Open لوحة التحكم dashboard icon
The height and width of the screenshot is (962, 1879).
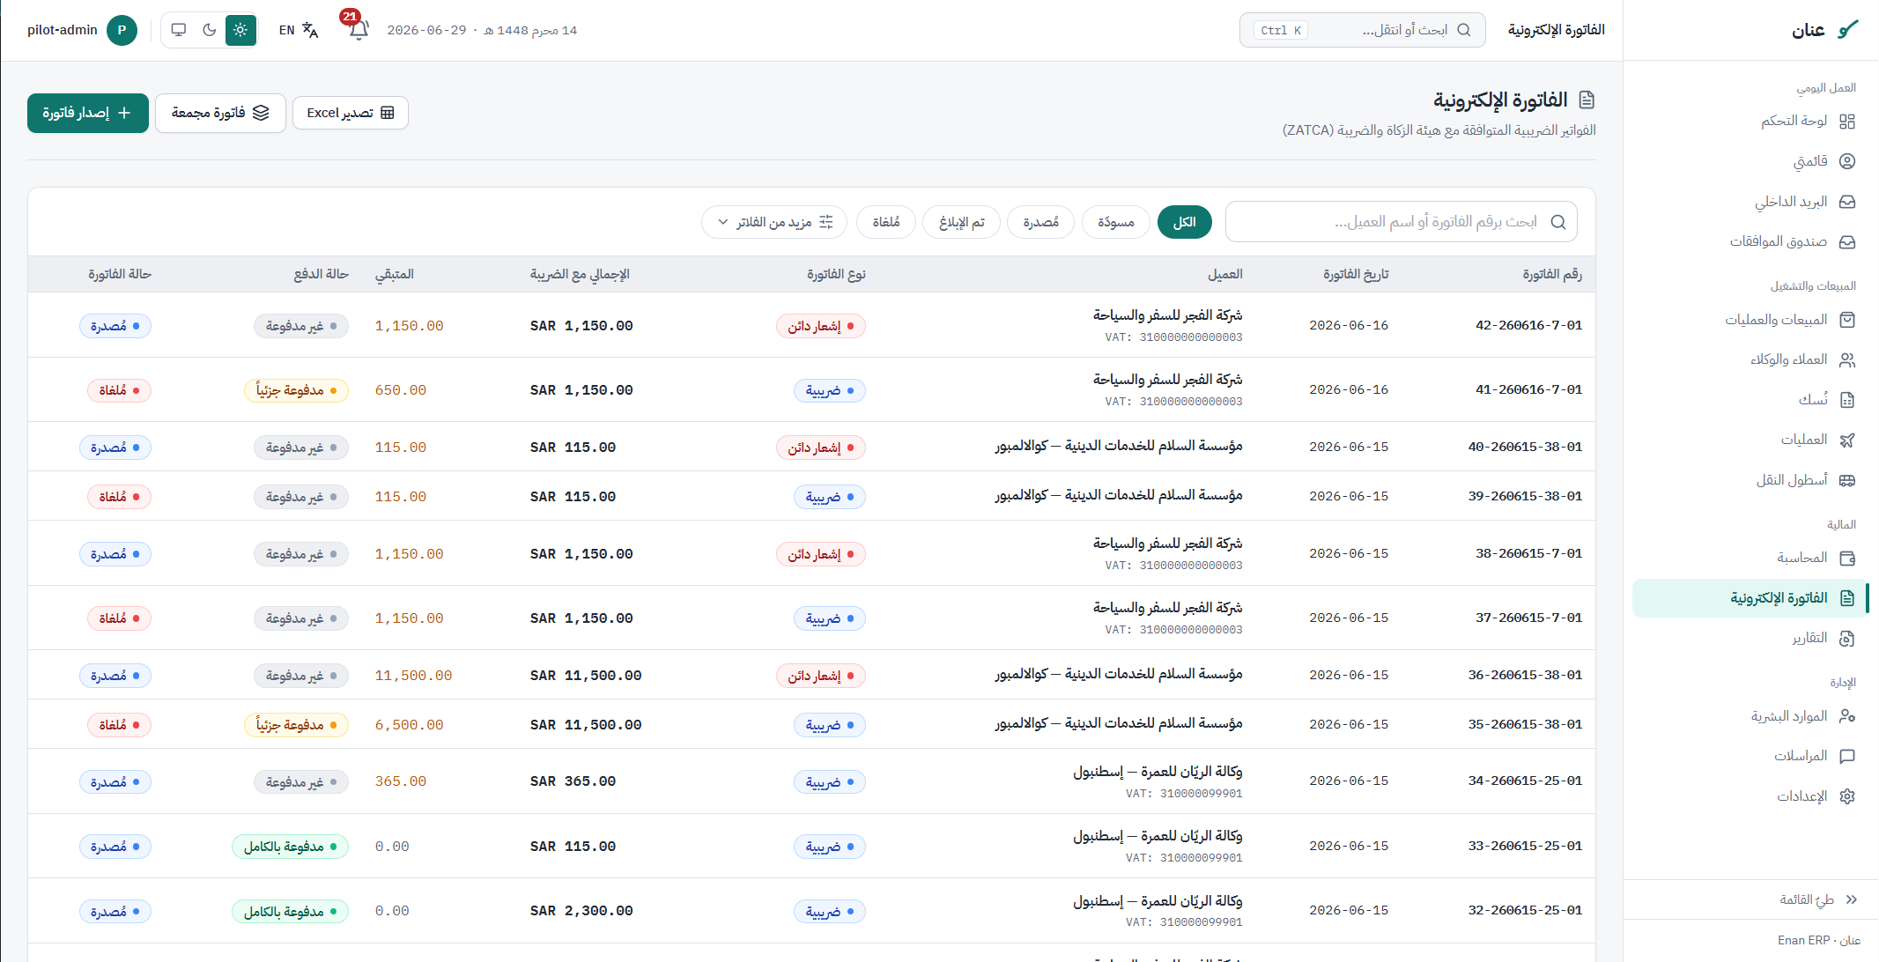coord(1847,122)
